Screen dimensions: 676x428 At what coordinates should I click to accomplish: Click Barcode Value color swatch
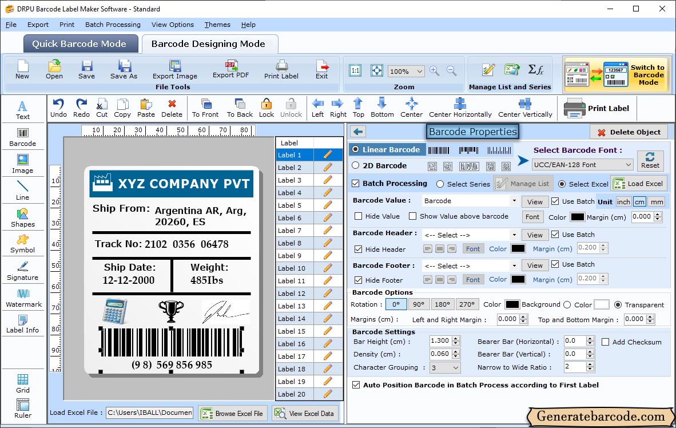pyautogui.click(x=577, y=217)
